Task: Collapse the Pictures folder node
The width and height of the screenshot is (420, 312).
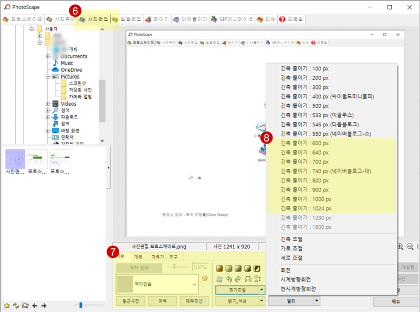Action: (47, 76)
